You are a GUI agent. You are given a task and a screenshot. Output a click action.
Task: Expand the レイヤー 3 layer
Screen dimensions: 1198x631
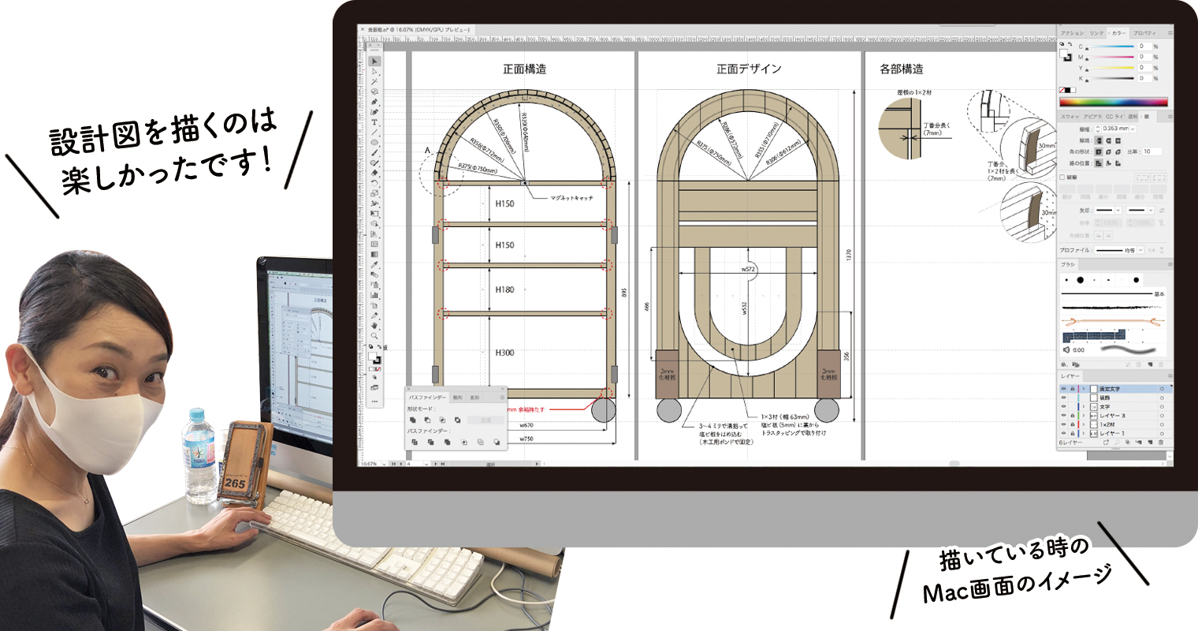coord(1084,416)
